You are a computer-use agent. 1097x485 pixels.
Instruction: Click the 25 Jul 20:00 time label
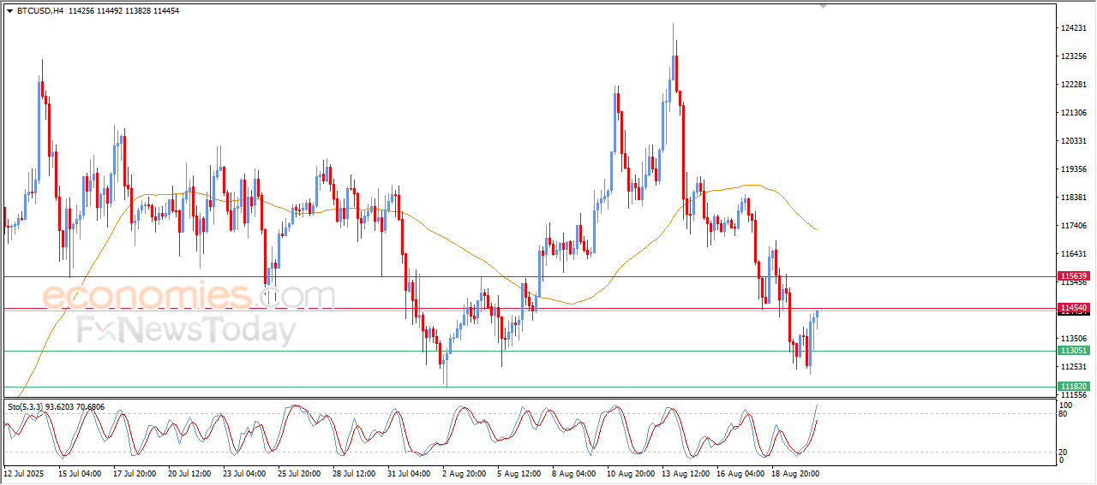[x=300, y=472]
